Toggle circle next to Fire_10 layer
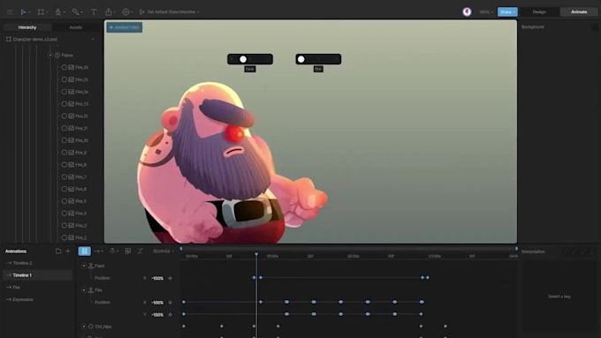601x338 pixels. pyautogui.click(x=64, y=140)
